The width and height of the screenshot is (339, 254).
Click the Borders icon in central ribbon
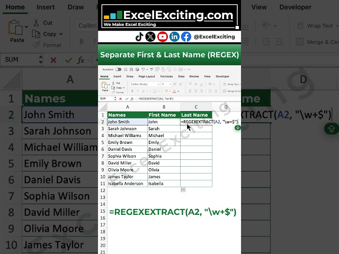coord(155,91)
